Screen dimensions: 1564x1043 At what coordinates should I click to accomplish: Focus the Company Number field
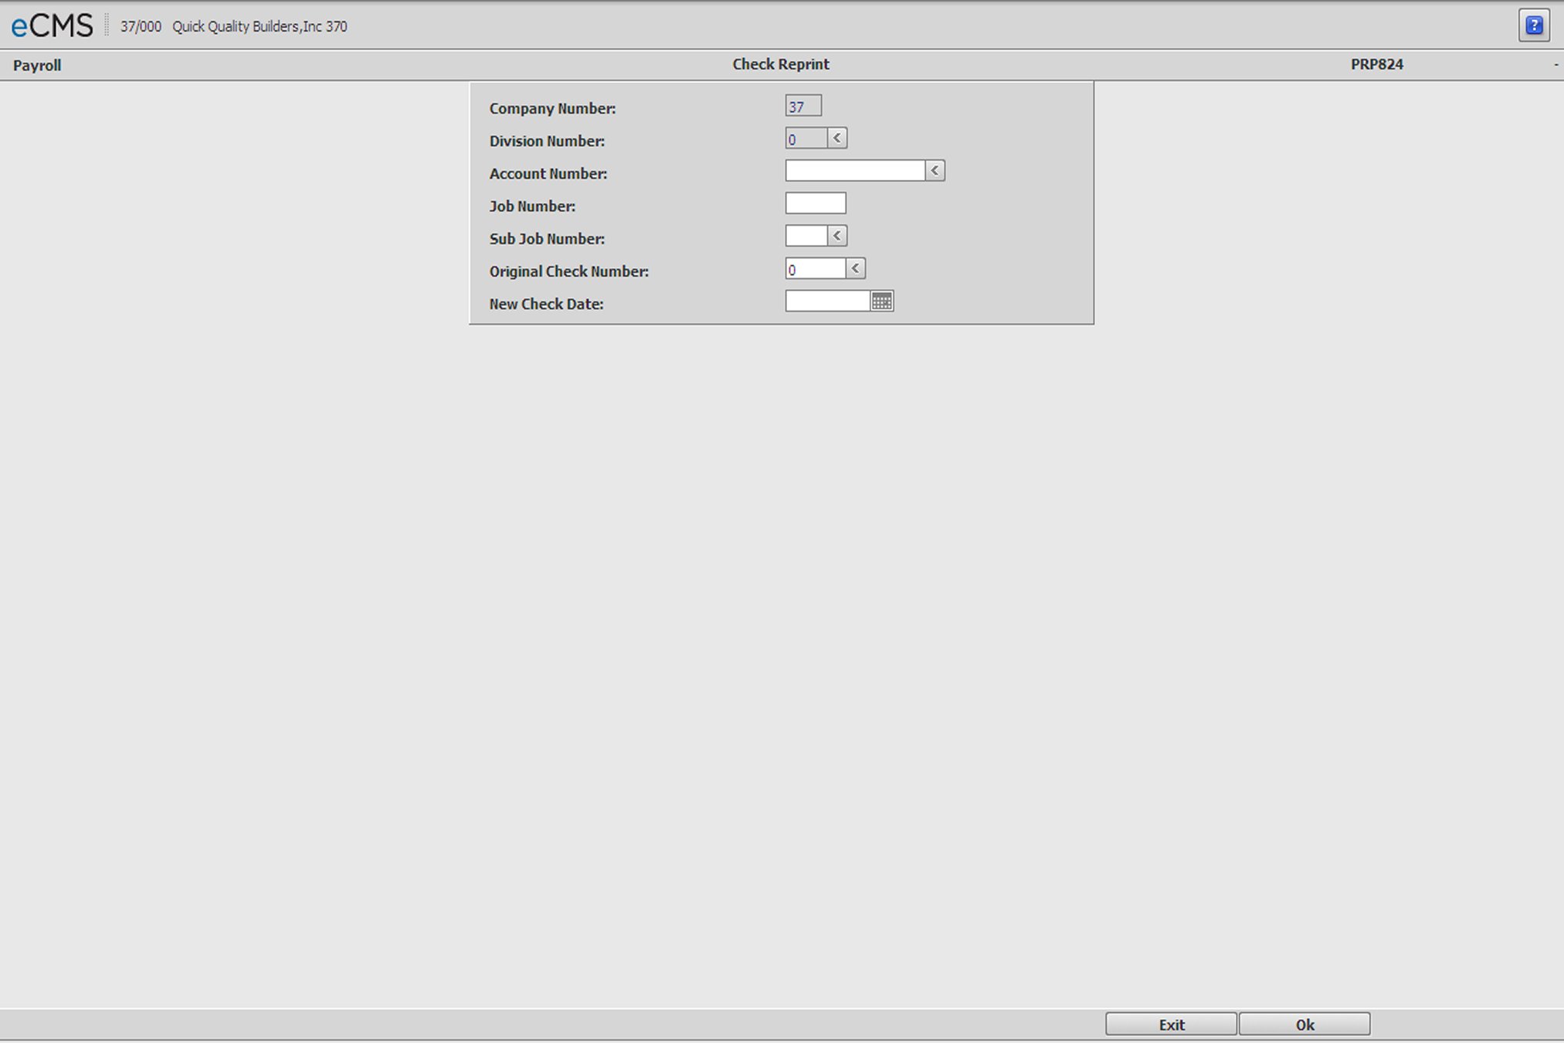pyautogui.click(x=802, y=106)
